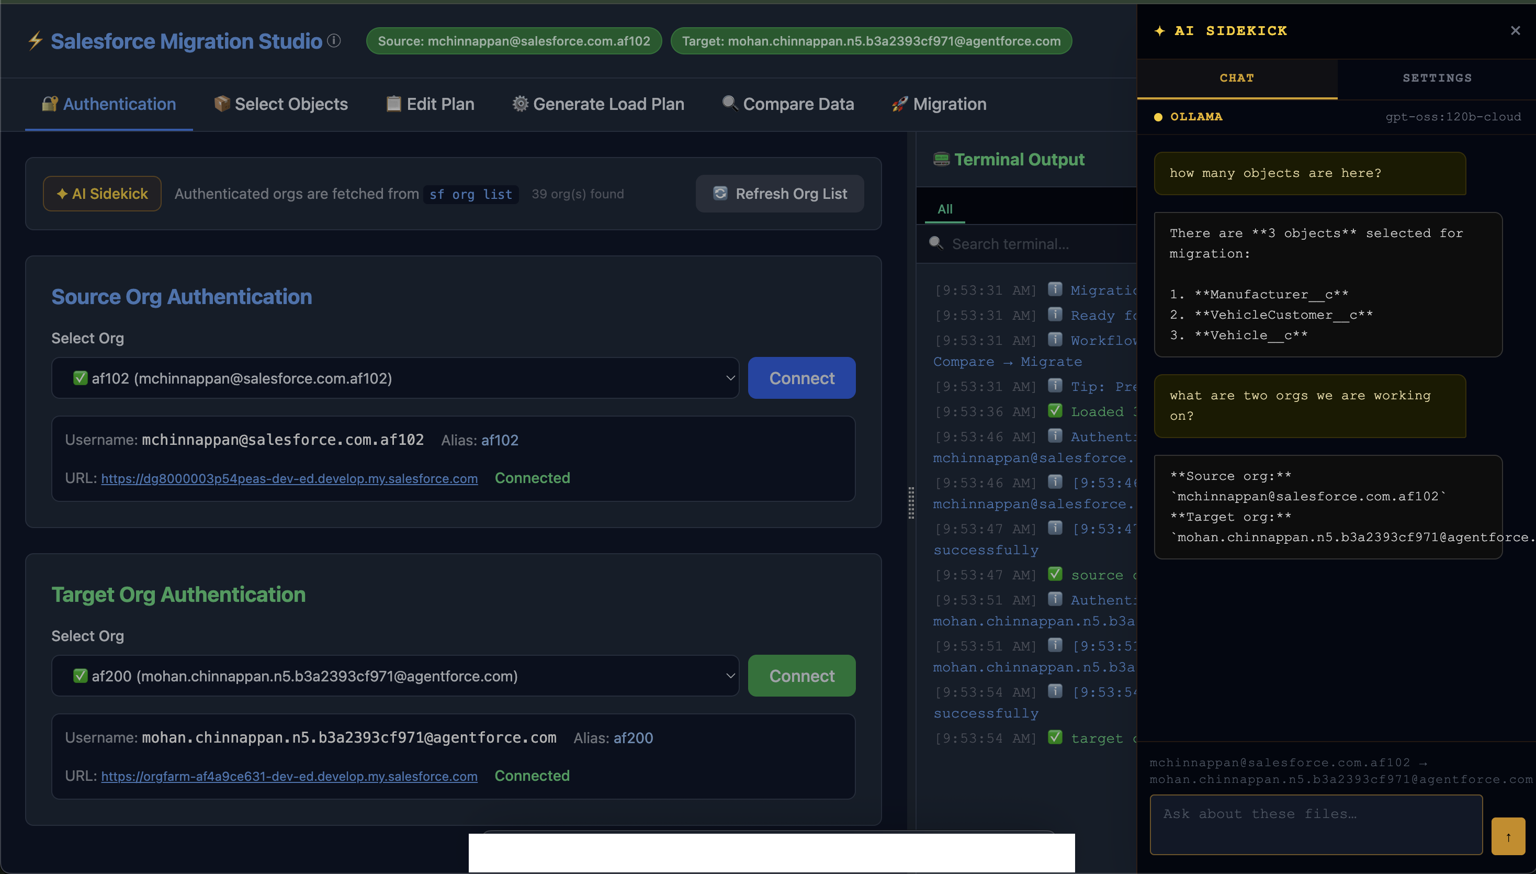Click the Select Objects package icon
This screenshot has width=1536, height=874.
(222, 103)
